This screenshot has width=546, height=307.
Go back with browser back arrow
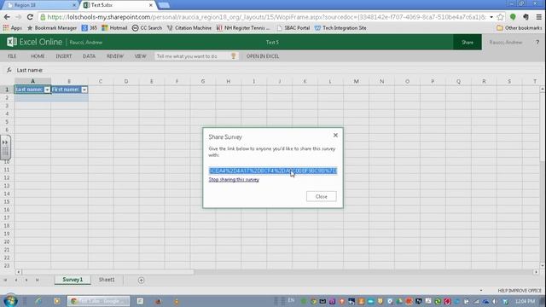click(x=7, y=17)
